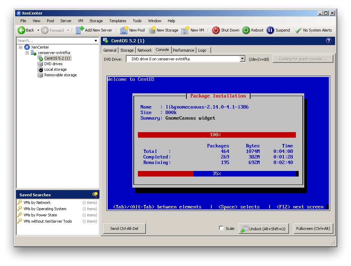The width and height of the screenshot is (351, 266).
Task: Click the "VMs by Power State" saved search text
Action: tap(40, 215)
